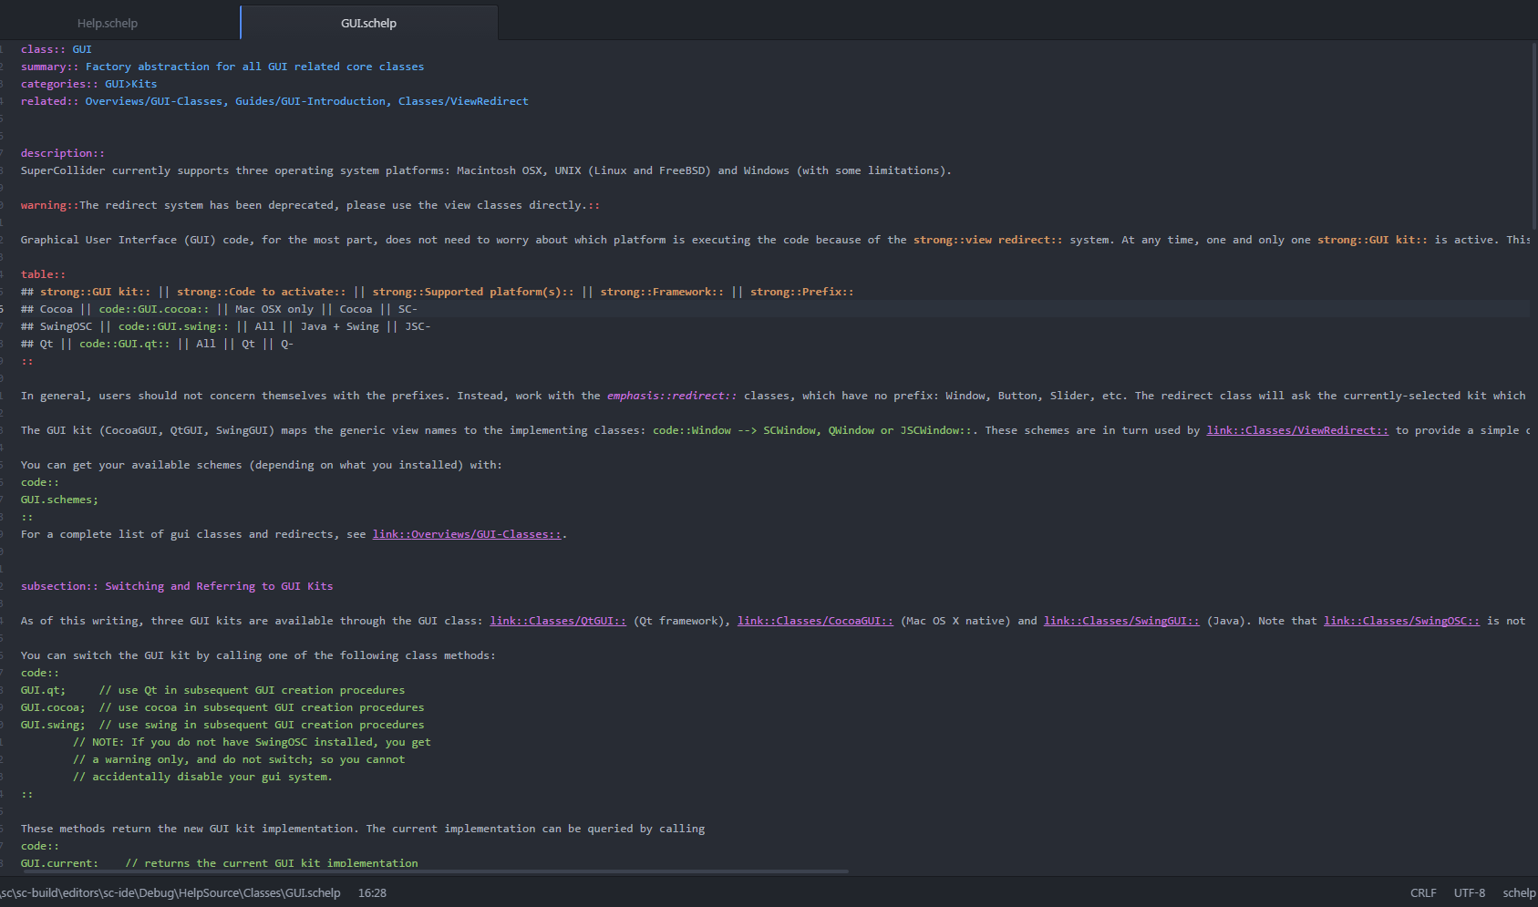Click the 'categories:: GUI>Kits' line
Screen dimensions: 1538x907
88,84
